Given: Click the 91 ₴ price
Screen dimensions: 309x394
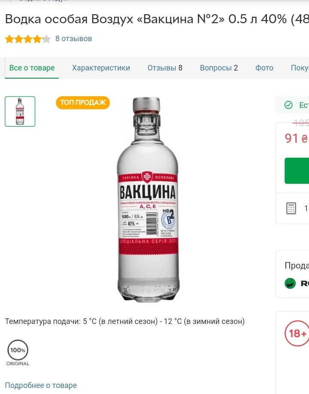Looking at the screenshot, I should (x=296, y=138).
